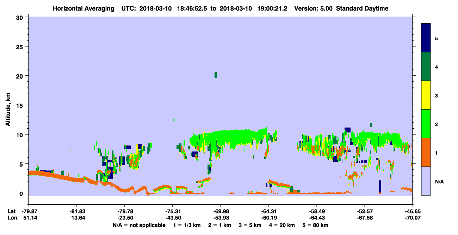458x235 pixels.
Task: Click the longitude value '-60.19'
Action: (268, 218)
